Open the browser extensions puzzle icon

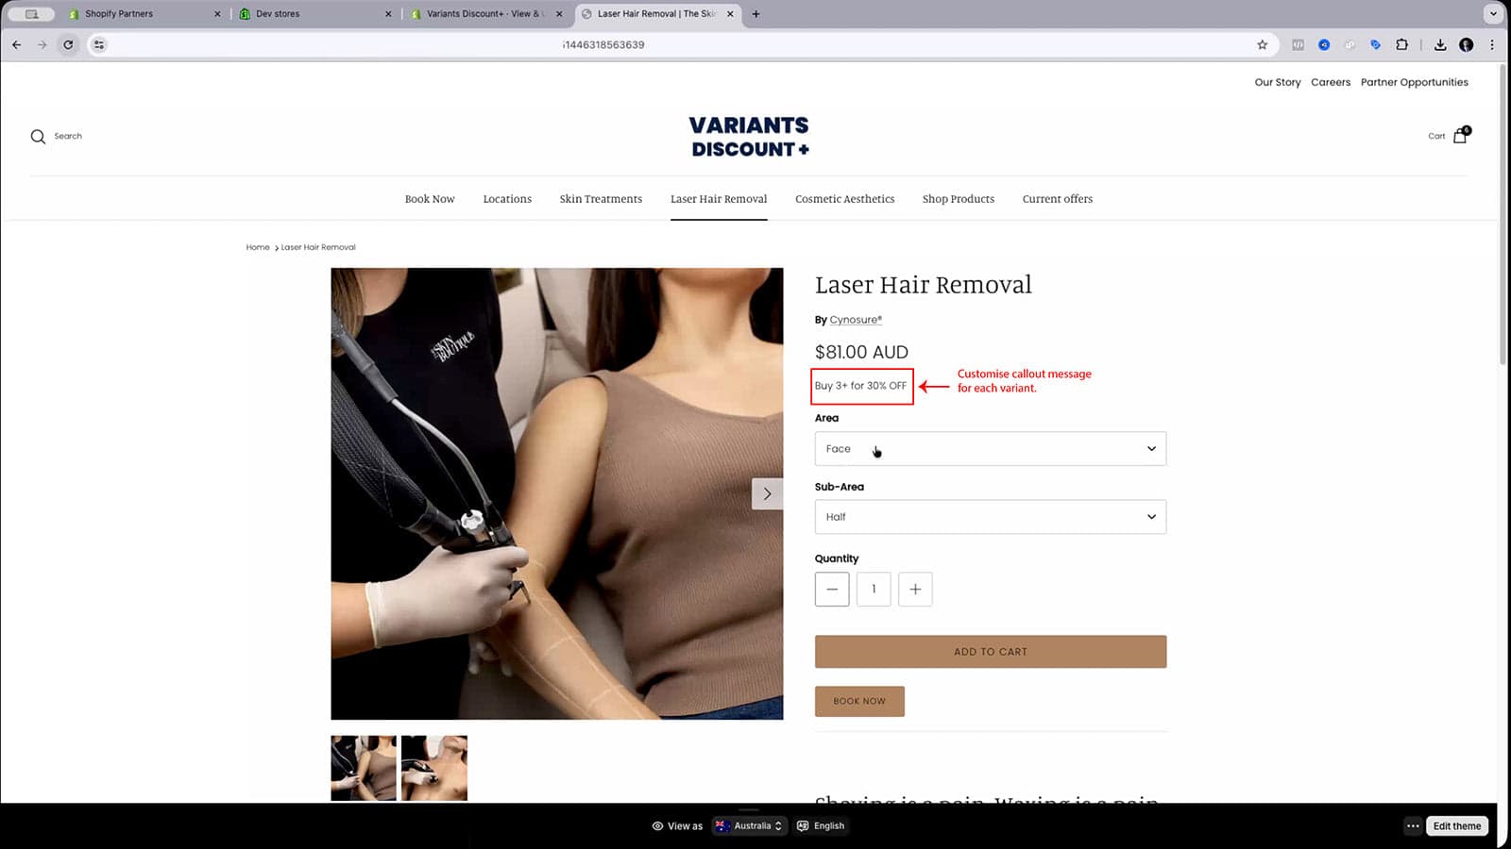(x=1401, y=44)
